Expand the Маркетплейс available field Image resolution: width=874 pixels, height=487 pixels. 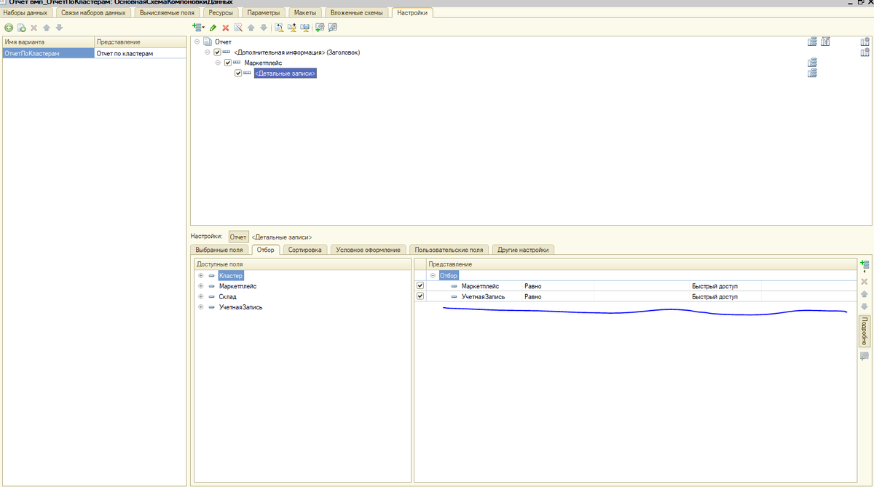200,286
